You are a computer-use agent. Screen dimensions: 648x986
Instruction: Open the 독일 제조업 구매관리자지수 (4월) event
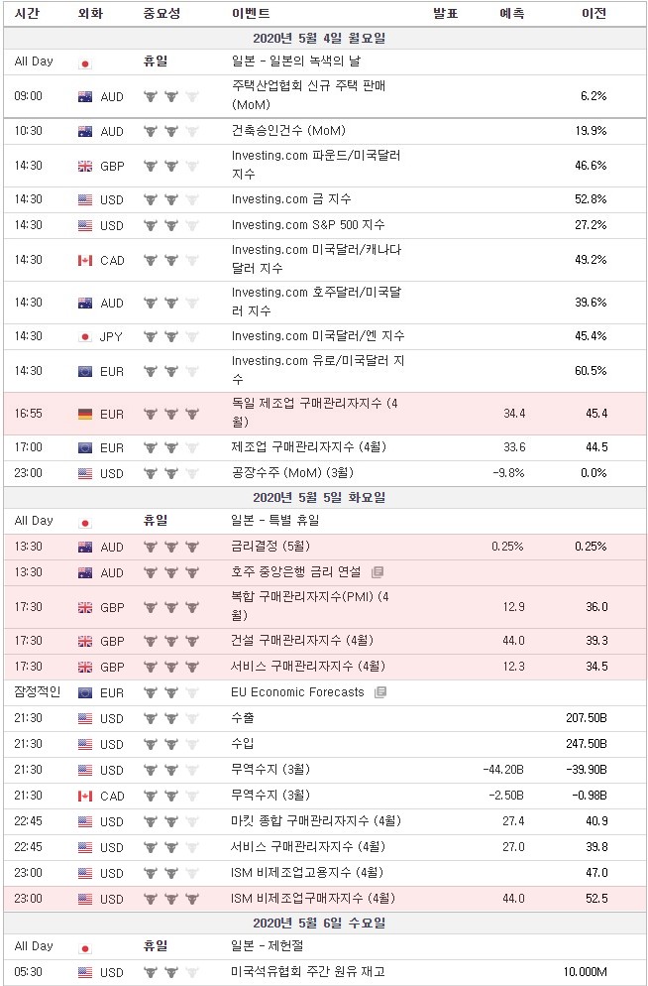[314, 413]
